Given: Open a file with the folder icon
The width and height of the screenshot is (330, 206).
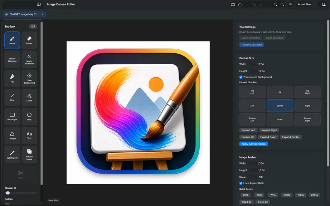Looking at the screenshot, I should (x=233, y=4).
